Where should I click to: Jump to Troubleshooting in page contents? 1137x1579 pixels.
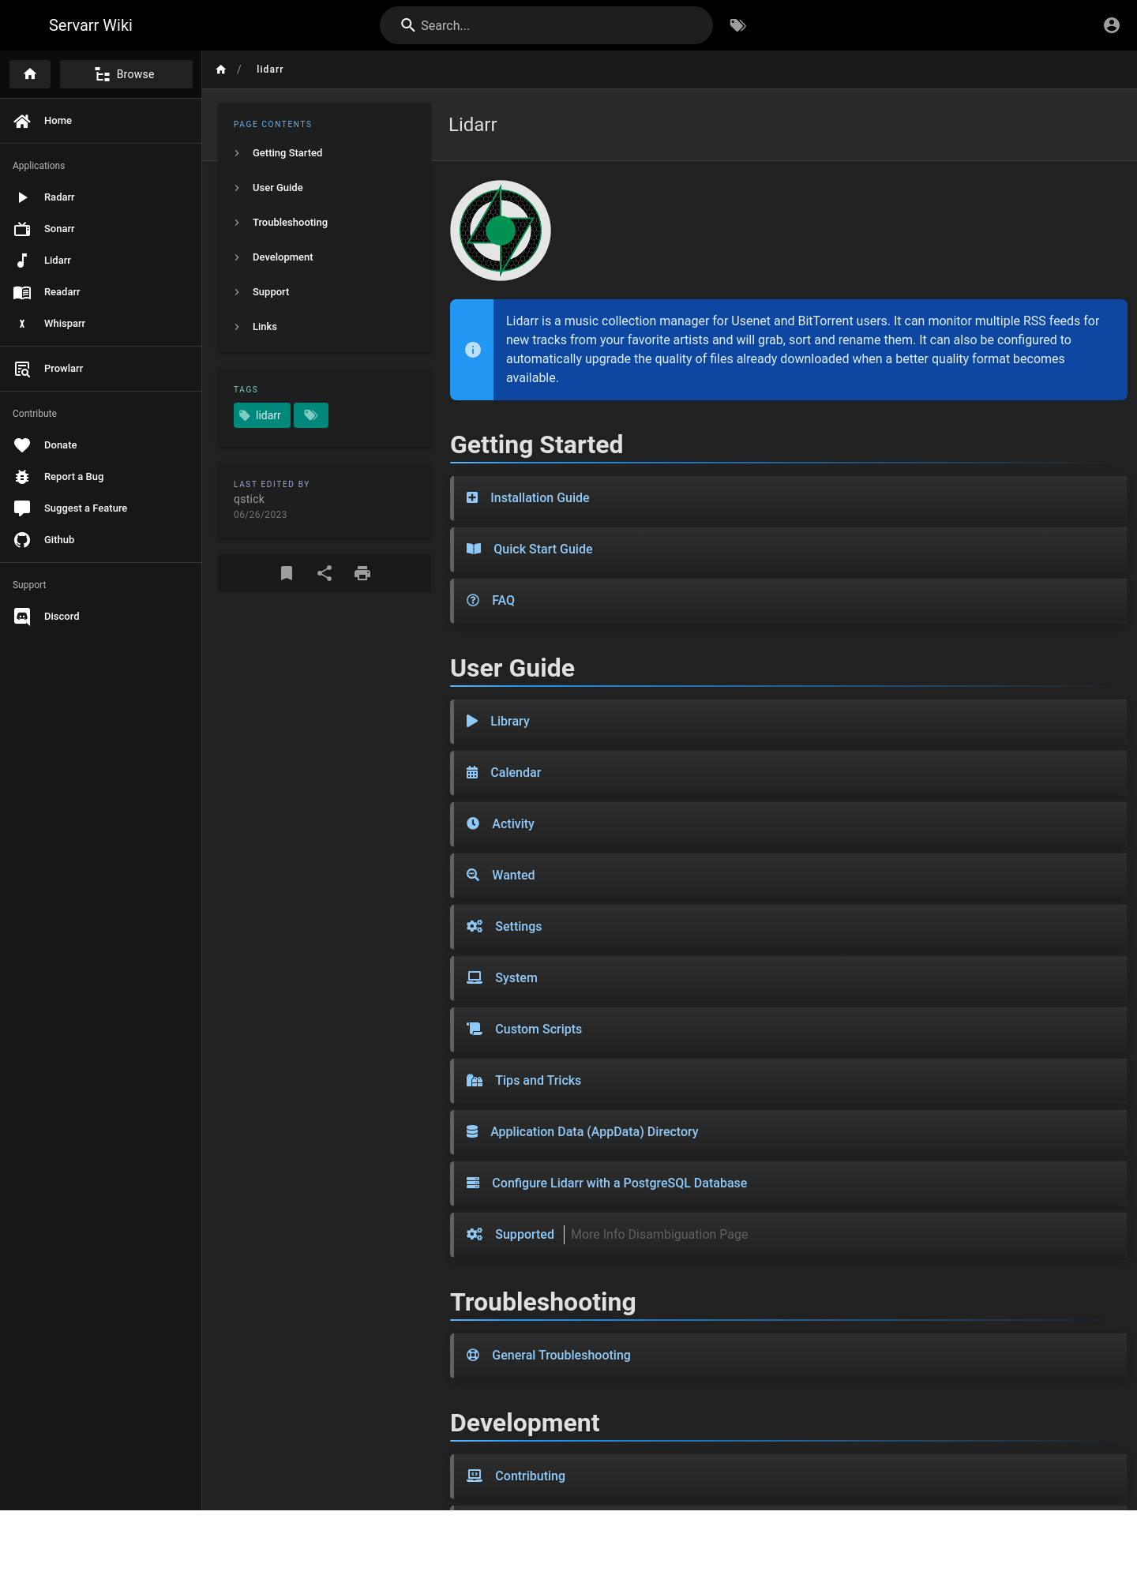click(325, 223)
